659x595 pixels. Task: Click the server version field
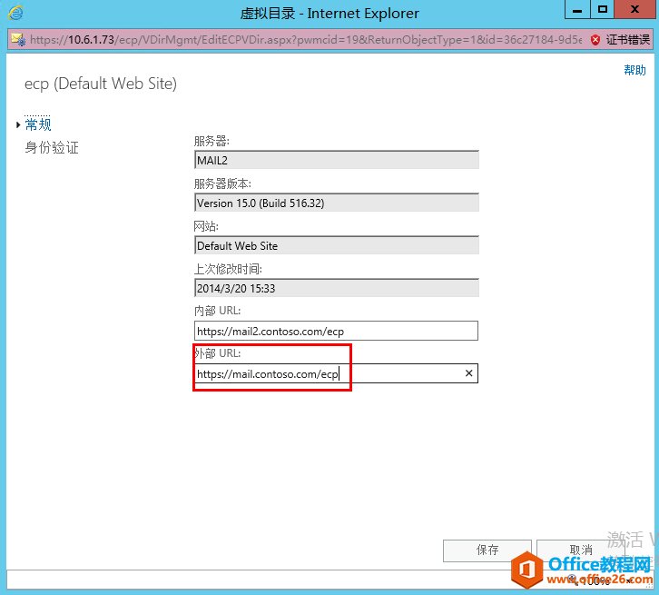[337, 203]
